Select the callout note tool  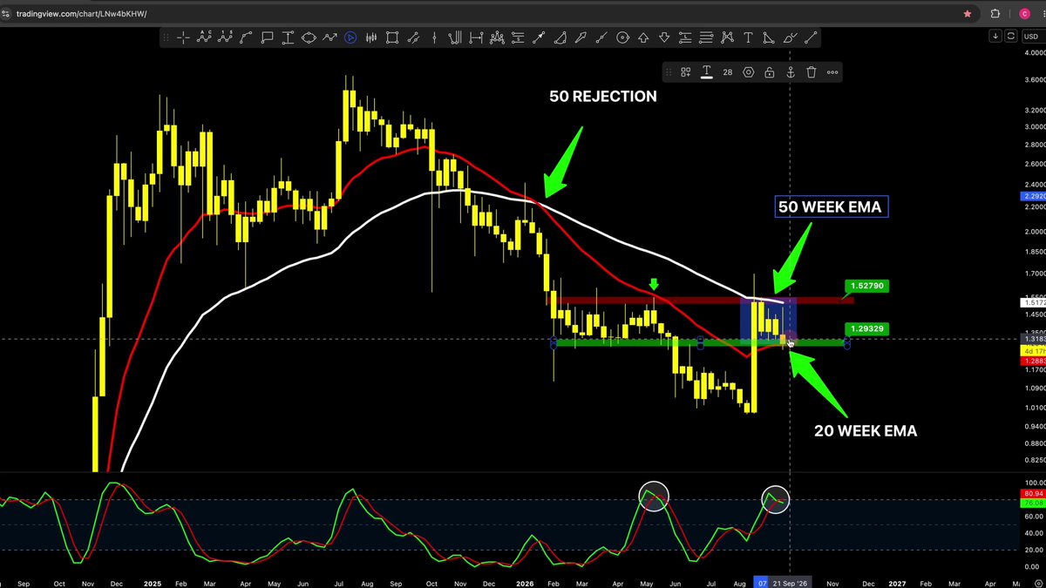(267, 37)
